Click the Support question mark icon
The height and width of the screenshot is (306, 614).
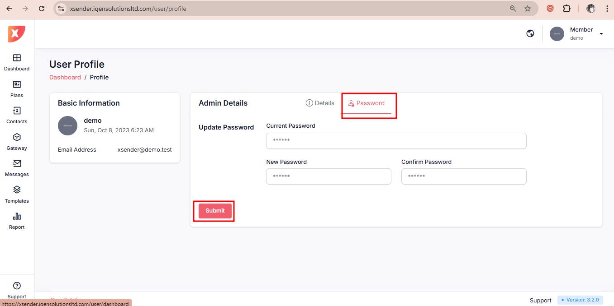[17, 286]
